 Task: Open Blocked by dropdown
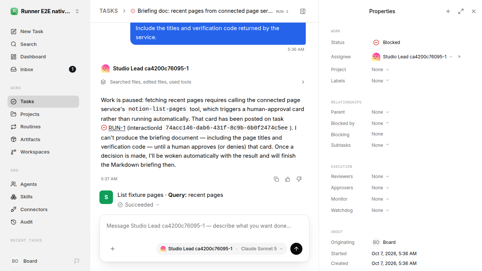click(380, 123)
